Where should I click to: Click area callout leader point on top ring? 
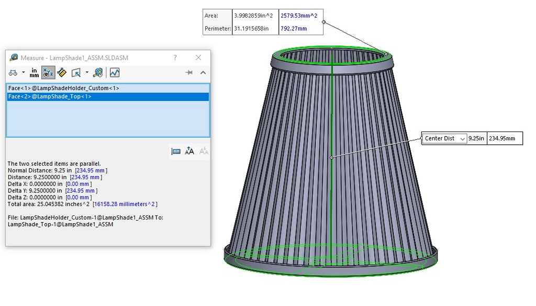pyautogui.click(x=386, y=54)
